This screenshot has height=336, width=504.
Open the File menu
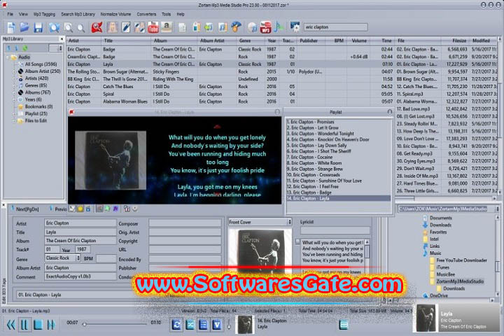coord(10,14)
